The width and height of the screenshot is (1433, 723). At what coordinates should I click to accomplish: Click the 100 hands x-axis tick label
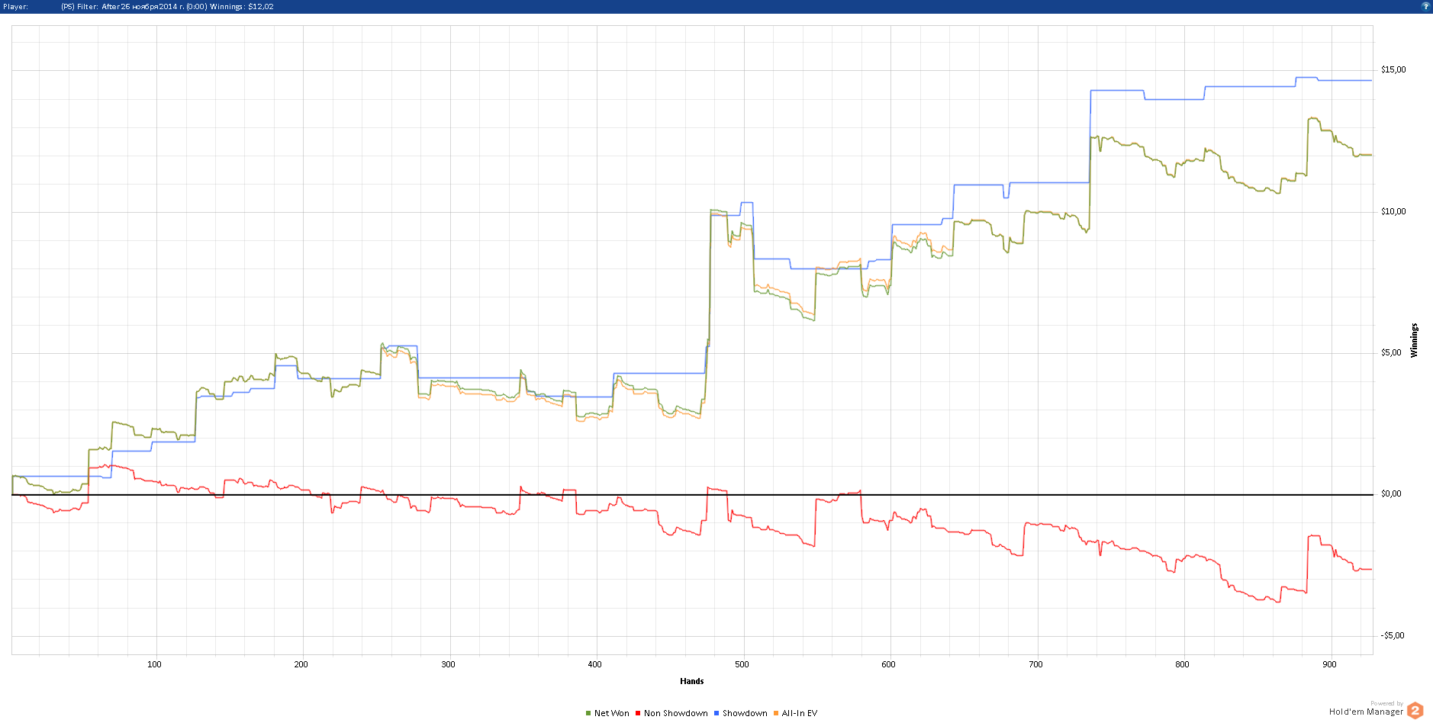pyautogui.click(x=154, y=664)
